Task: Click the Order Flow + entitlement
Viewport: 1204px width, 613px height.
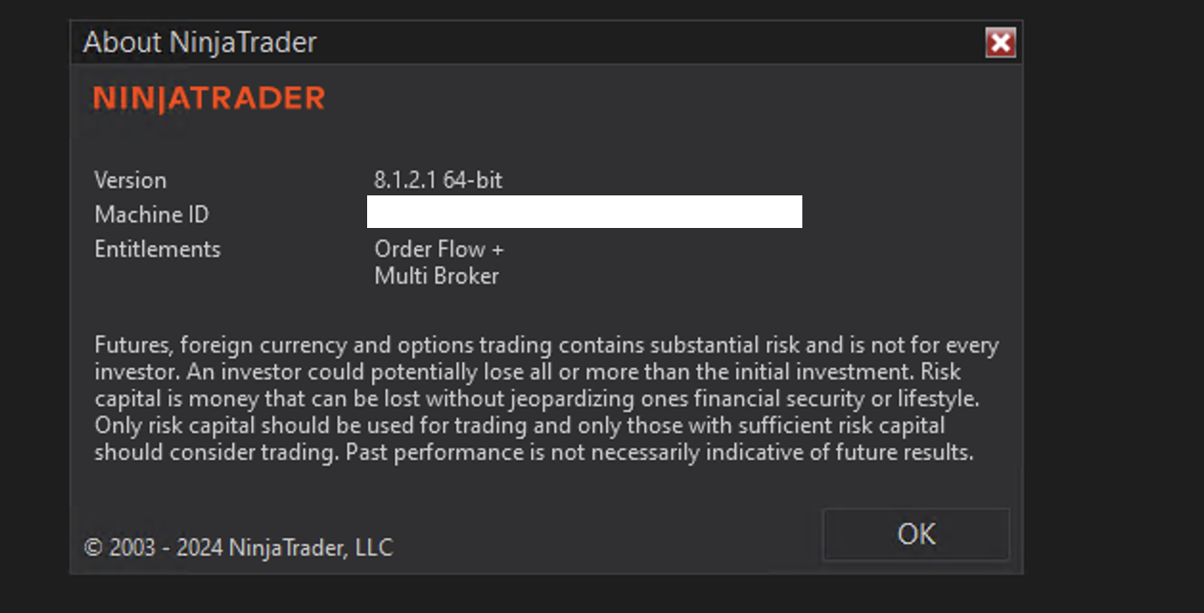Action: [439, 249]
